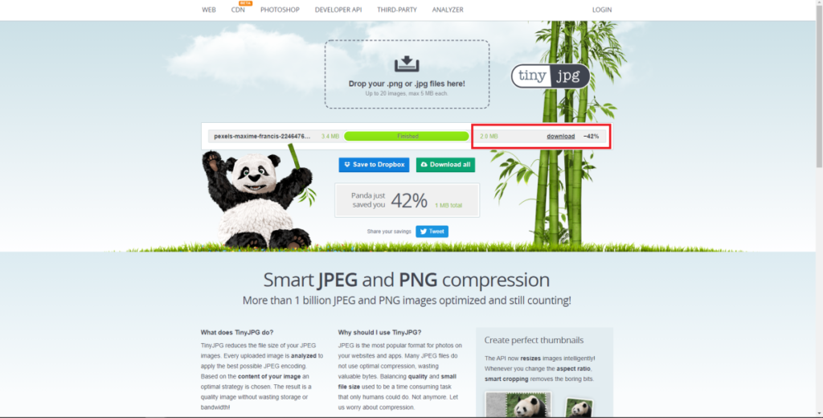823x418 pixels.
Task: Click the tiny jpg logo badge
Action: pos(550,76)
